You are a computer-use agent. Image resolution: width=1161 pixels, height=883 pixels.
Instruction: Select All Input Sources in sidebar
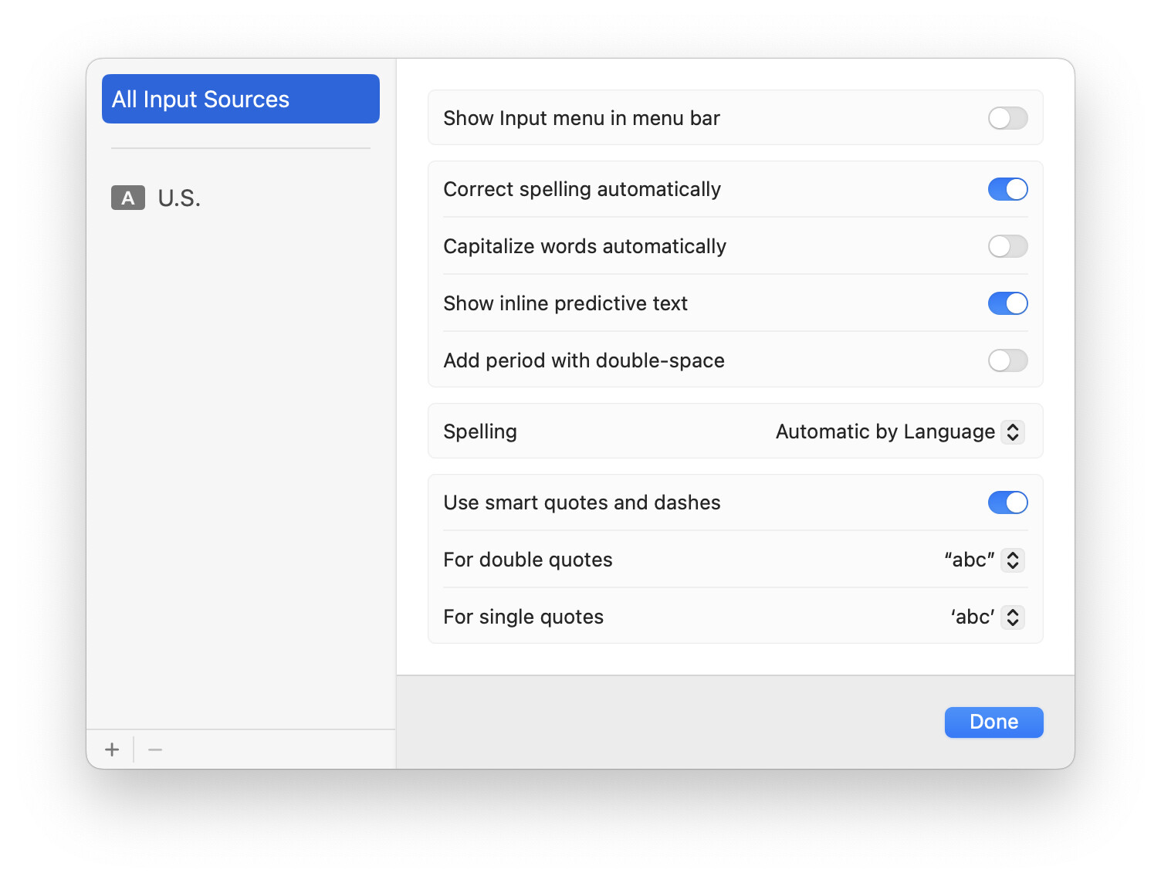click(x=240, y=99)
